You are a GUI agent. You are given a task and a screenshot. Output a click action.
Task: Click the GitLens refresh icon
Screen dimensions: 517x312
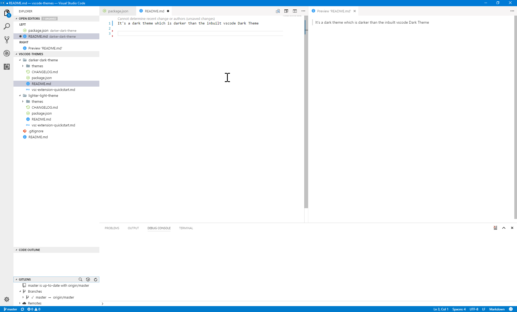[x=96, y=279]
